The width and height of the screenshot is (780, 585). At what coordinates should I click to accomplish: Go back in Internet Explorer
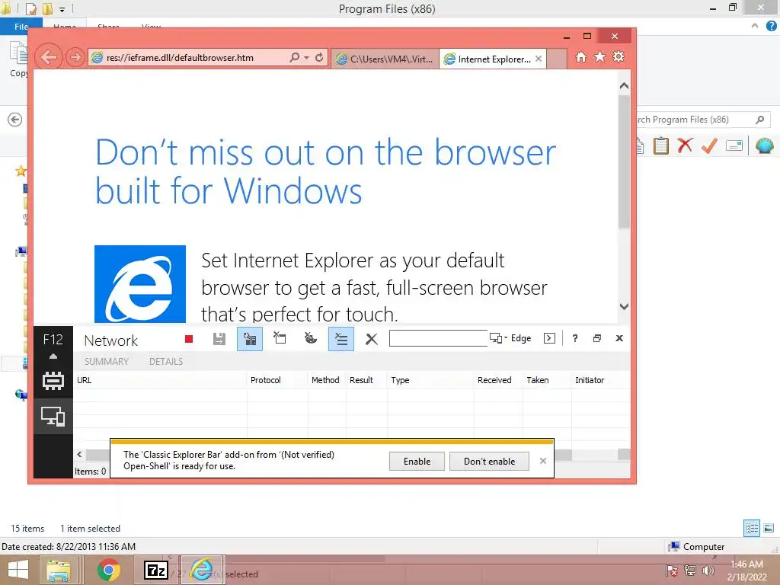(x=48, y=57)
